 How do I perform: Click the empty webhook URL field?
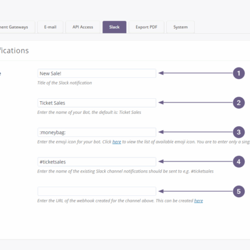[x=97, y=191]
